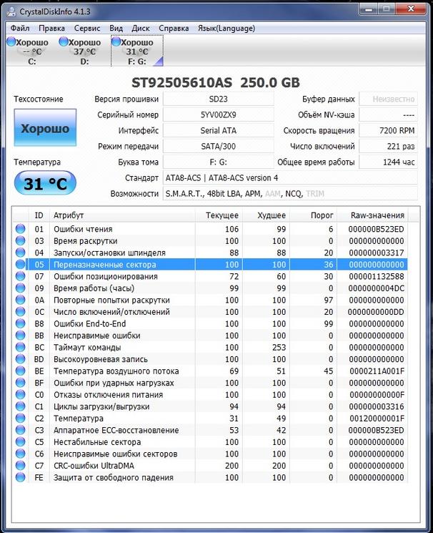Click the disk model title ST92505610AS 250.0 GB

tap(216, 82)
